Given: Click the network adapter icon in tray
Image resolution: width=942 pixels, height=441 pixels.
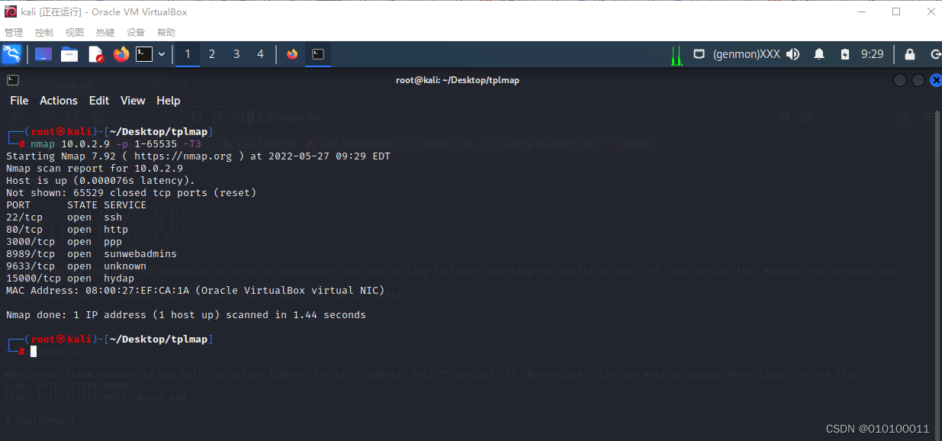Looking at the screenshot, I should point(699,54).
